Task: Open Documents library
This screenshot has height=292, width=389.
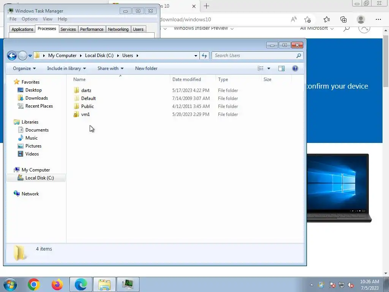Action: click(x=37, y=130)
